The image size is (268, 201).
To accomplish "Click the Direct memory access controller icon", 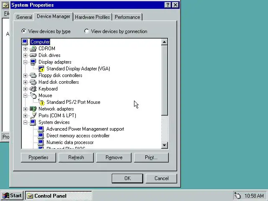I will pyautogui.click(x=41, y=136).
